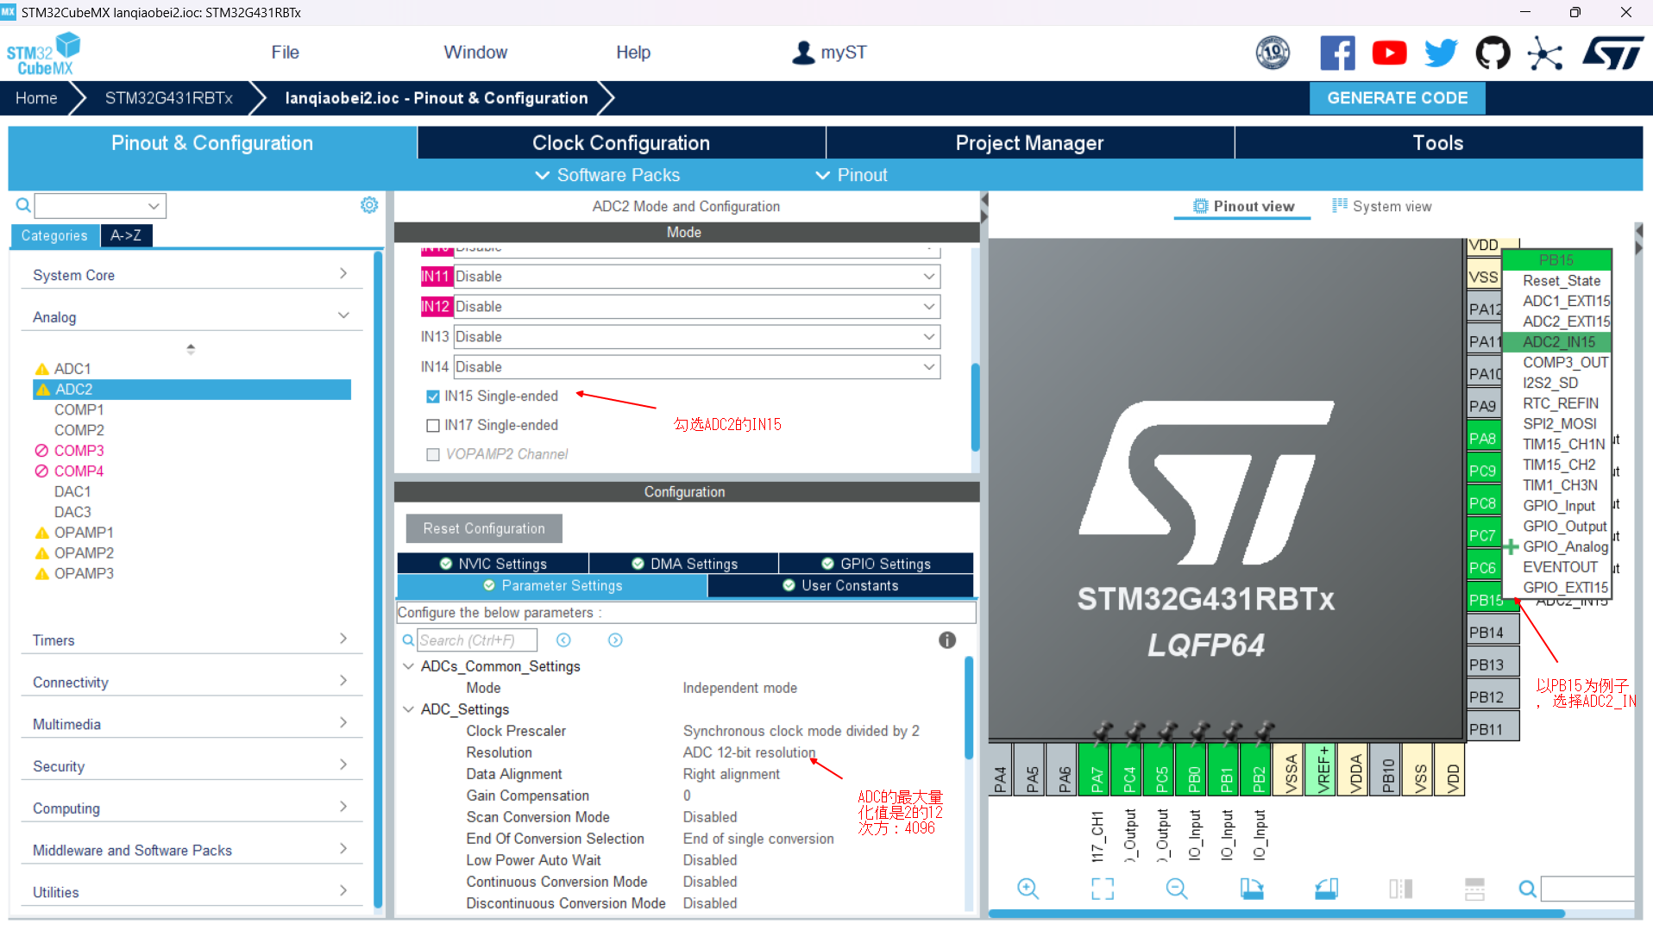Collapse the ADC_Settings group
The image size is (1653, 930).
[409, 709]
